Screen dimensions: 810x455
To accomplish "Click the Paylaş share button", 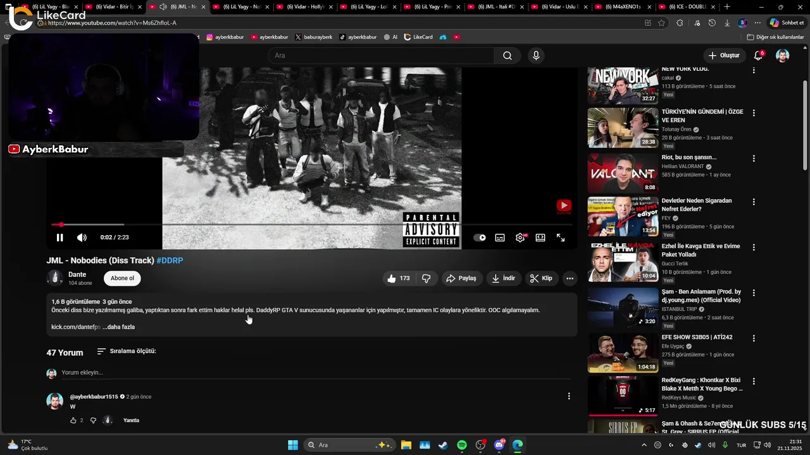I will click(x=461, y=278).
